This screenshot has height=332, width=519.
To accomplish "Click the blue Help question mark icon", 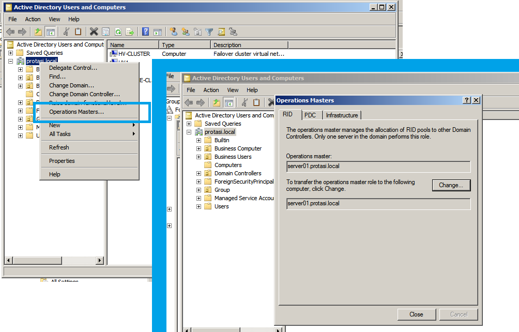I will point(145,32).
